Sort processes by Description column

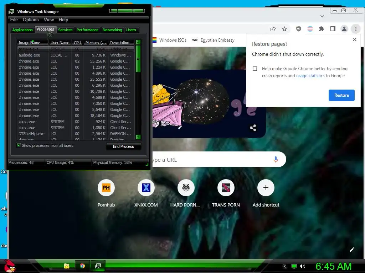pos(121,43)
